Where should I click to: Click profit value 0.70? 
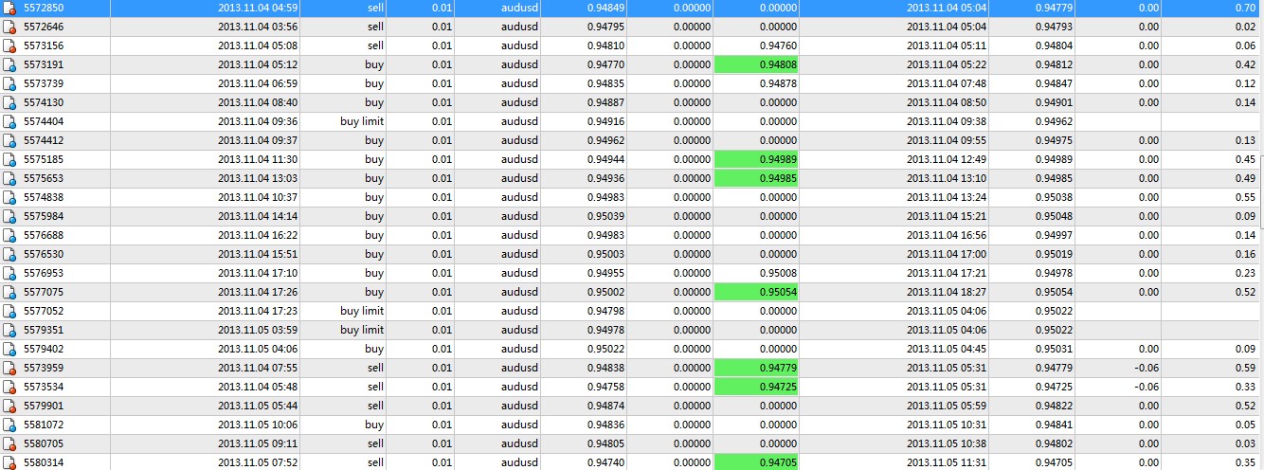pyautogui.click(x=1246, y=9)
